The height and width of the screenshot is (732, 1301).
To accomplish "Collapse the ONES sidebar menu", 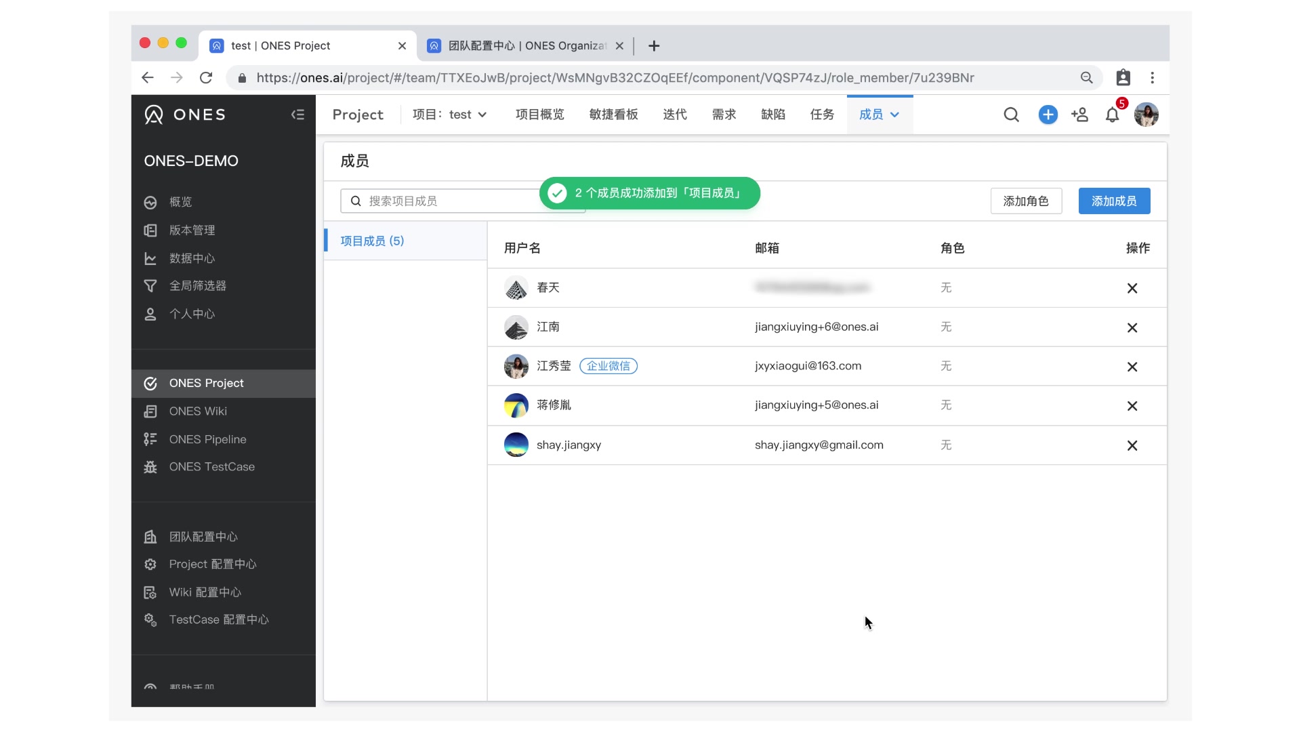I will [297, 115].
